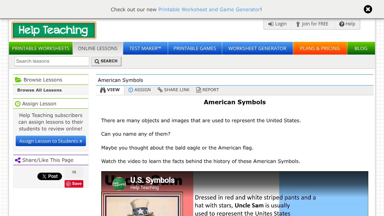This screenshot has height=216, width=384.
Task: Save the page with Pinterest button
Action: (74, 183)
